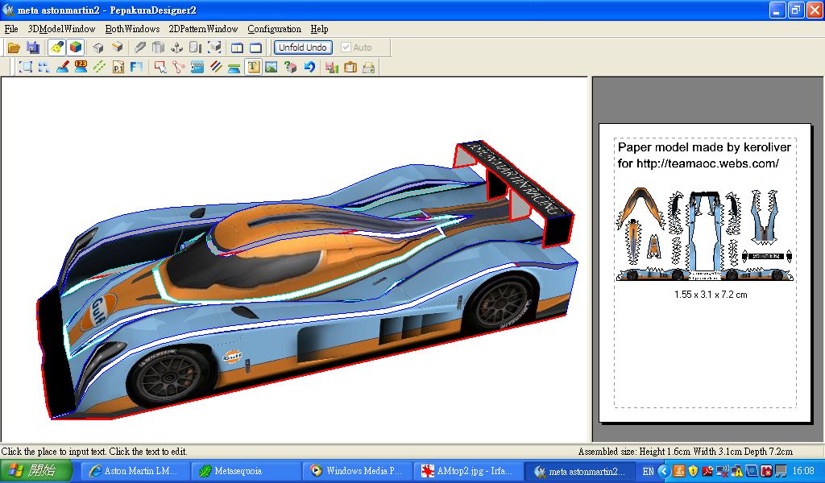The image size is (825, 483).
Task: Click the blue Undo arrow icon
Action: click(309, 68)
